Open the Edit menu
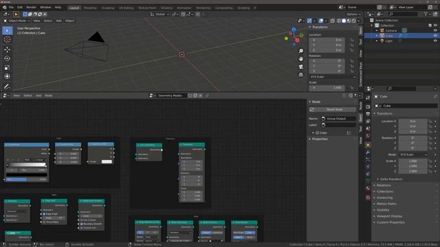This screenshot has height=247, width=440. pyautogui.click(x=20, y=8)
